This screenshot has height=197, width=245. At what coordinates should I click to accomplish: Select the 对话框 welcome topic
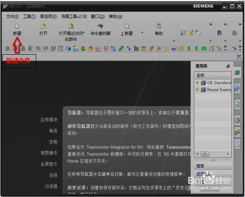(x=51, y=186)
